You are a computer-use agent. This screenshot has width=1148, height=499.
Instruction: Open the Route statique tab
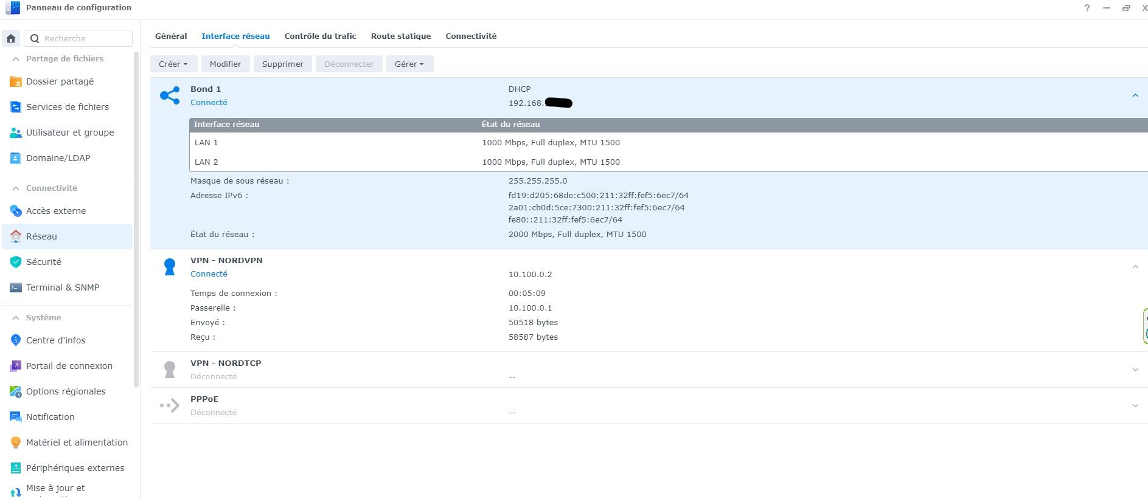click(x=400, y=36)
